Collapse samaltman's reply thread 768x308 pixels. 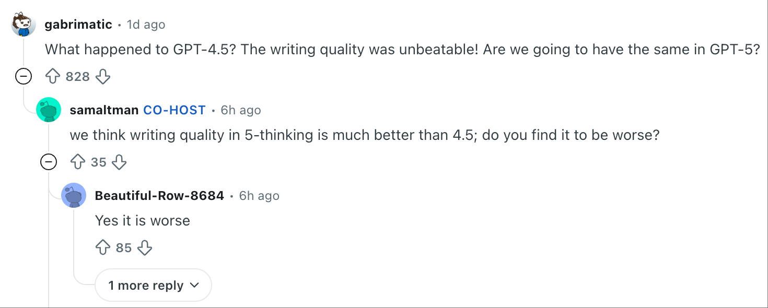(x=49, y=162)
